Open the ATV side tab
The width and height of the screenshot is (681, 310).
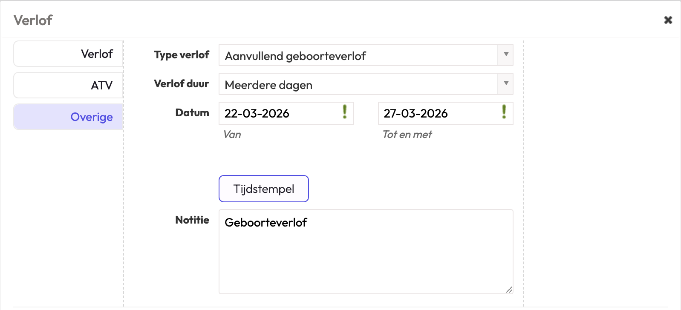[69, 86]
